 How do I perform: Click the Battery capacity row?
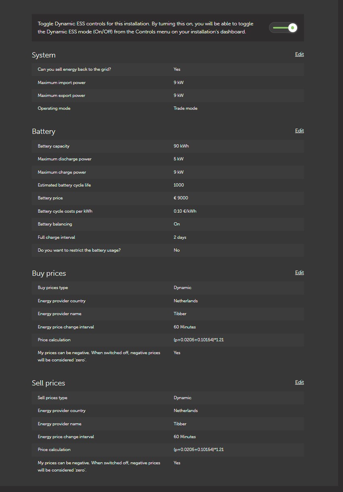168,146
